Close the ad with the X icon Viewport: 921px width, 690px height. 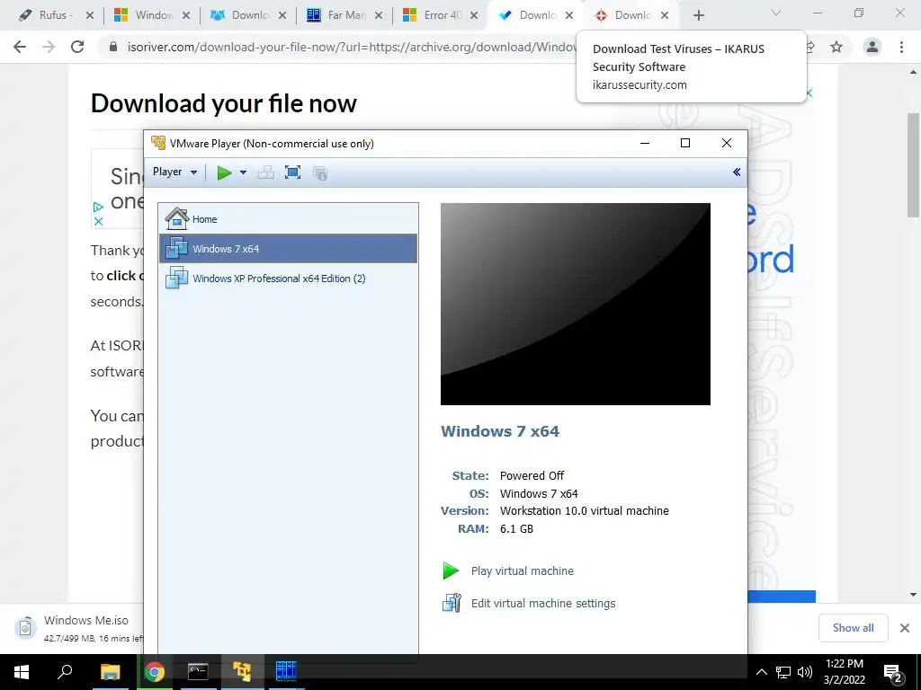(x=98, y=221)
